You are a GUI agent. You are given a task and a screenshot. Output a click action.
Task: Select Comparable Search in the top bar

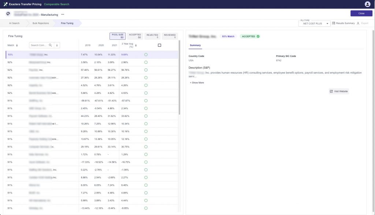click(x=57, y=4)
